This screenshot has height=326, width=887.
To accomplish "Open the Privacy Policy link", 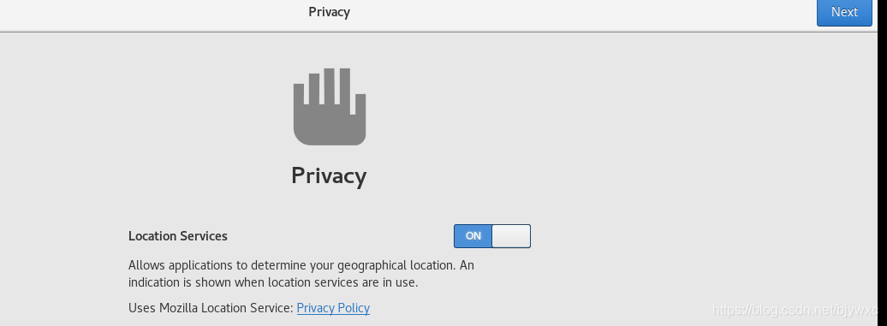I will click(333, 308).
